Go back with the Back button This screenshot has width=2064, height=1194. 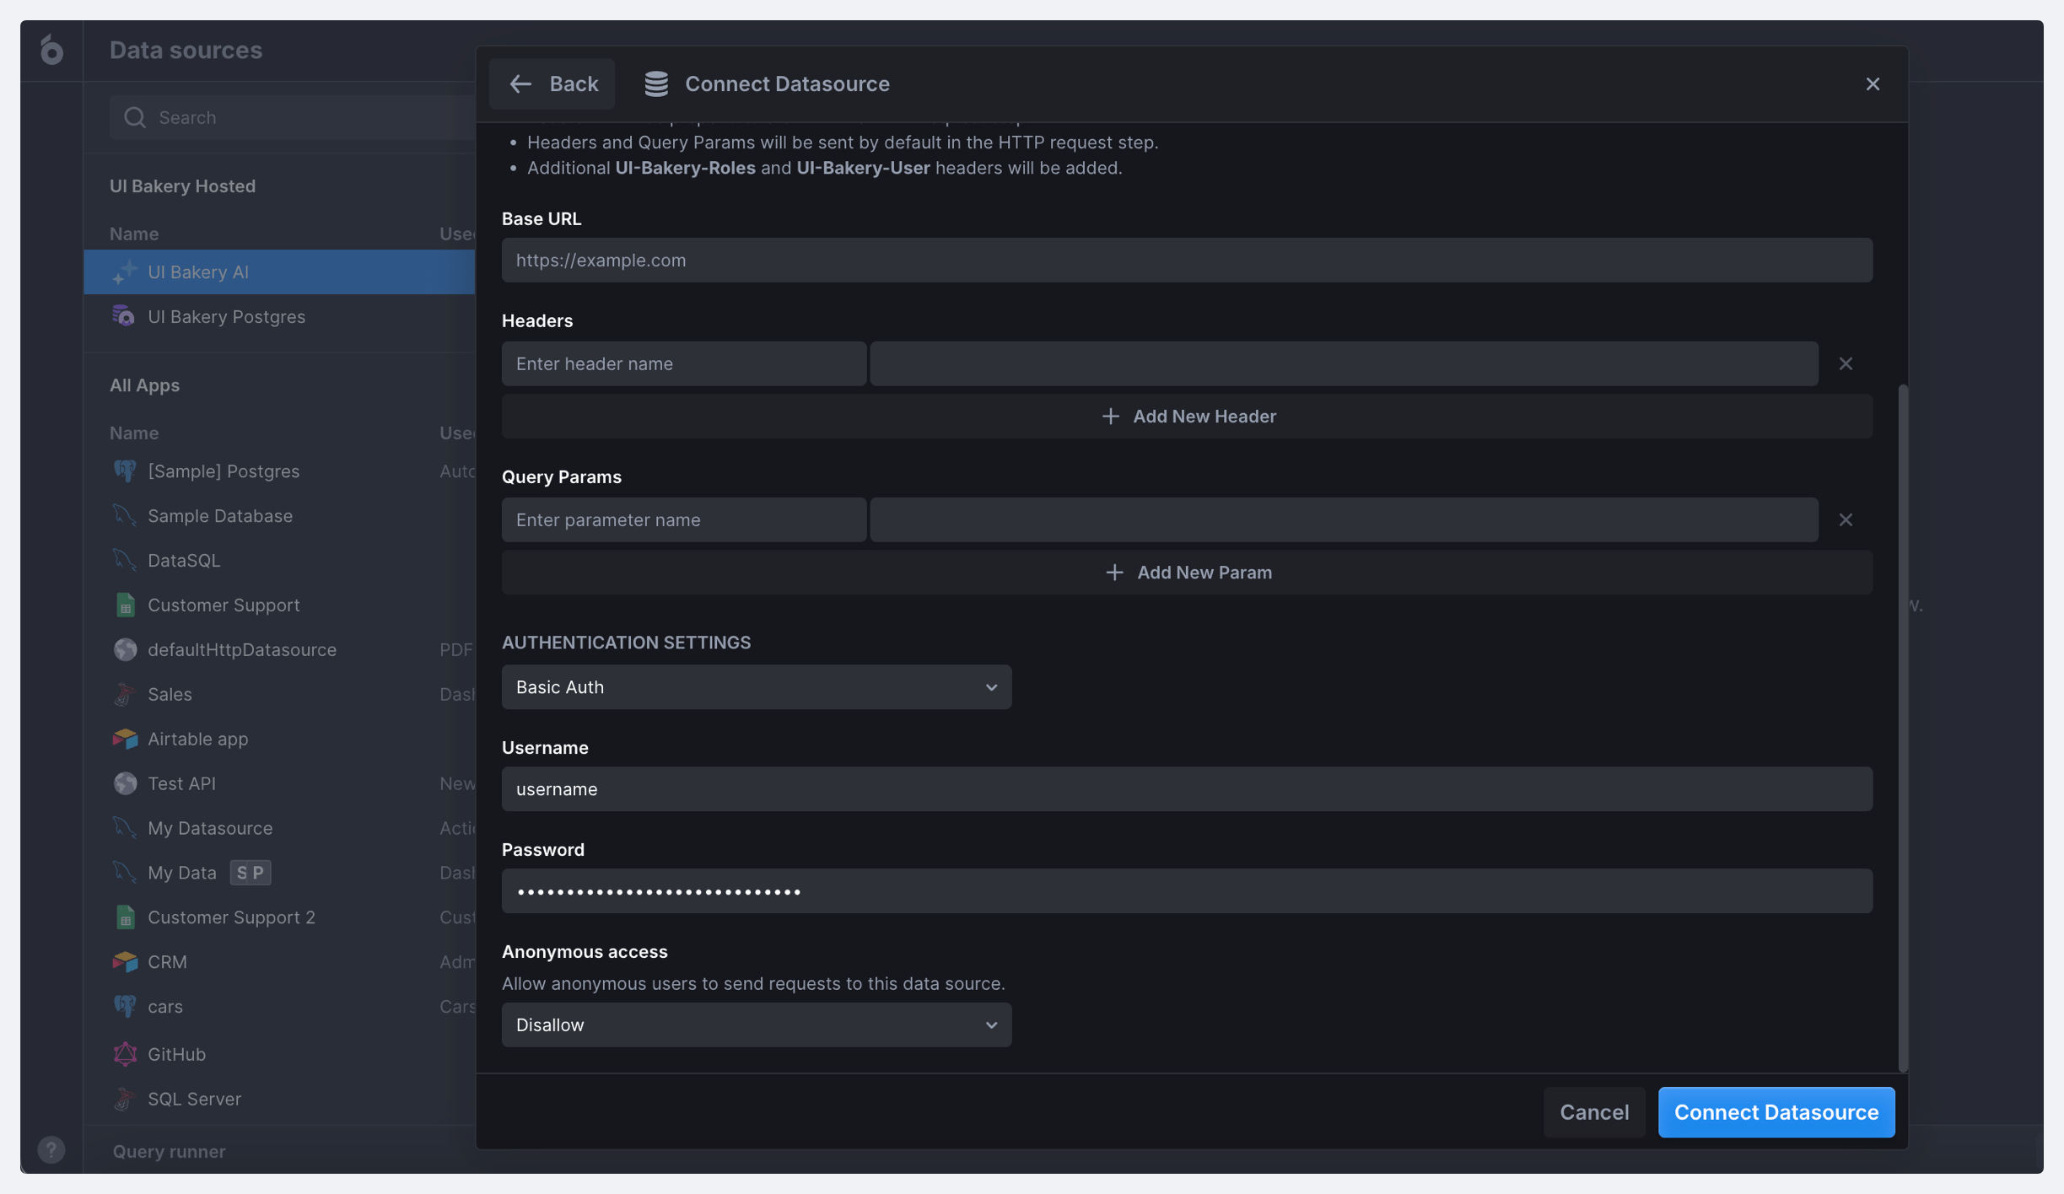[552, 83]
